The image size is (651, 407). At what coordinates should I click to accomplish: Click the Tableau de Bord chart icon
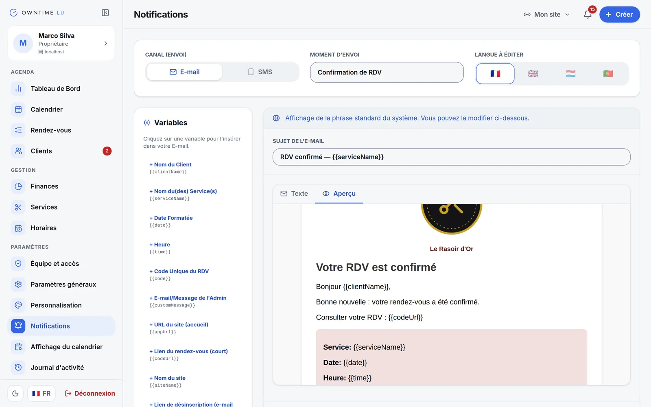[18, 89]
